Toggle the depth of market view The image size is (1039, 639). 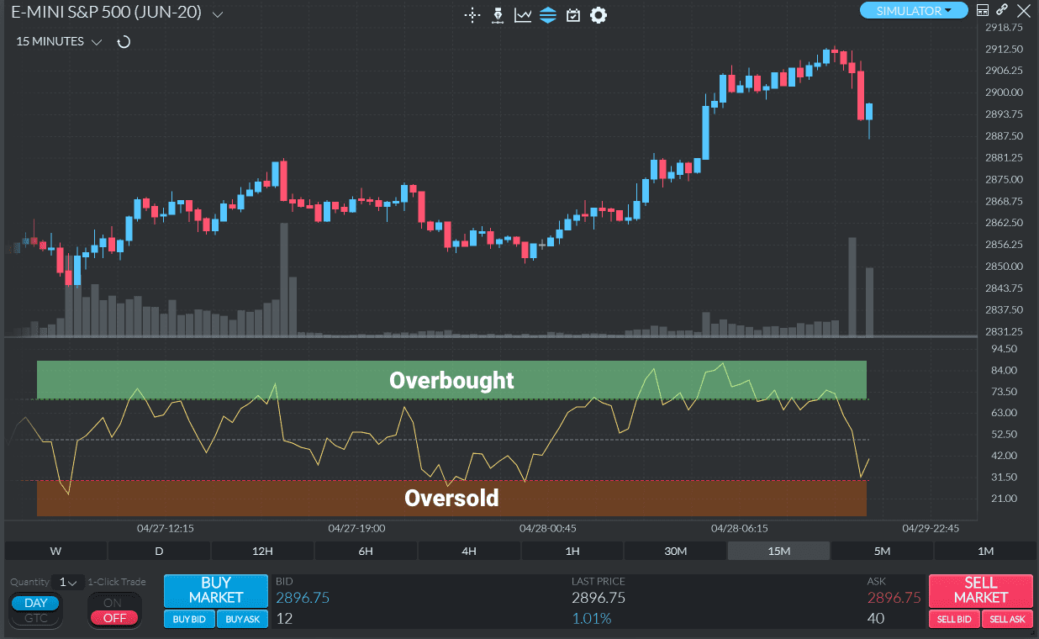click(547, 15)
